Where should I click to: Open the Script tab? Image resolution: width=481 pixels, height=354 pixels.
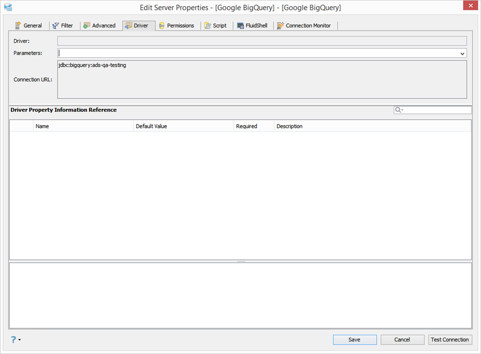216,26
